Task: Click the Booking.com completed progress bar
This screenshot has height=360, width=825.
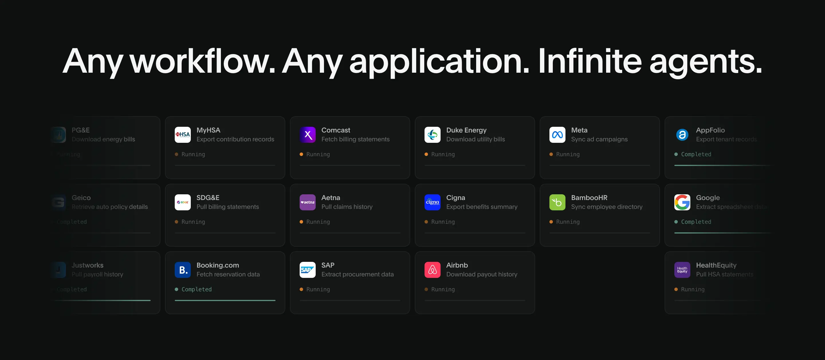Action: click(x=225, y=300)
